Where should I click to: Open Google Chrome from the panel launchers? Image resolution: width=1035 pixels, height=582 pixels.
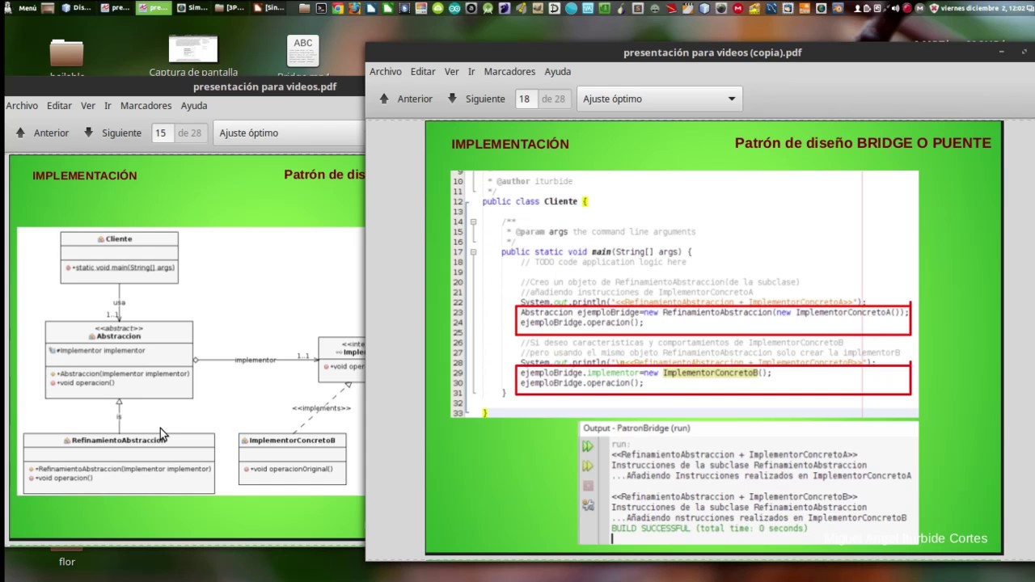tap(338, 8)
